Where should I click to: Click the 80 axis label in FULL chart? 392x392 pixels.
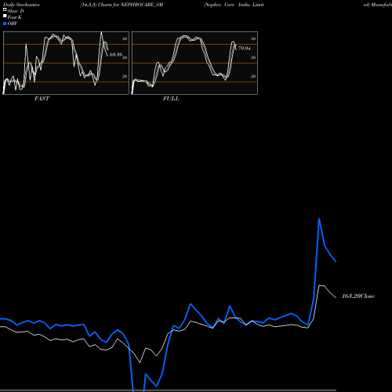[253, 38]
